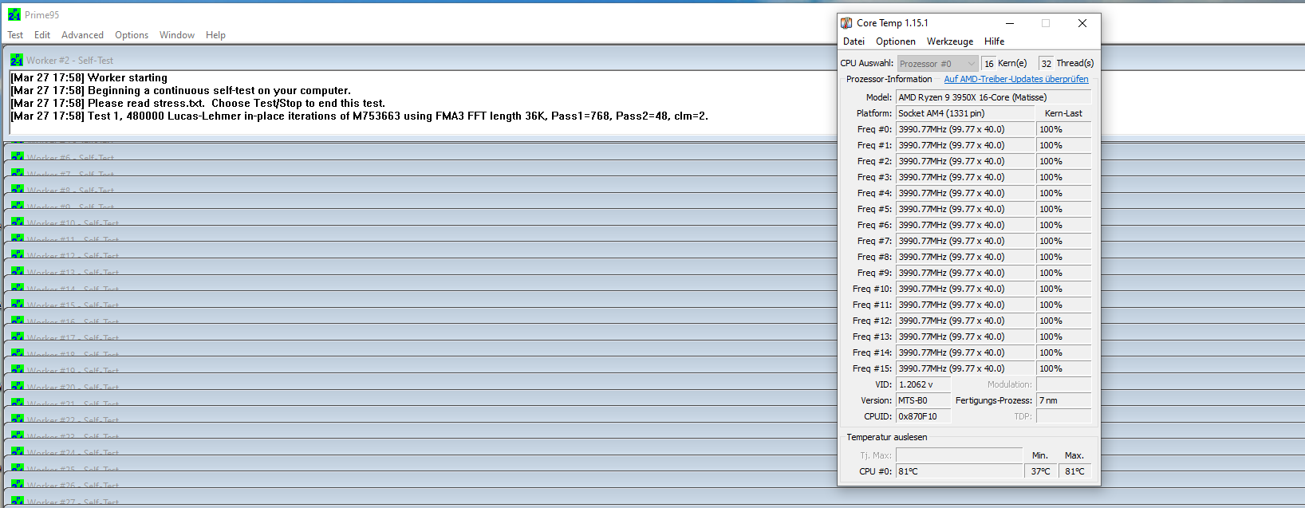1305x508 pixels.
Task: Open the Edit menu in Prime95
Action: pos(42,35)
